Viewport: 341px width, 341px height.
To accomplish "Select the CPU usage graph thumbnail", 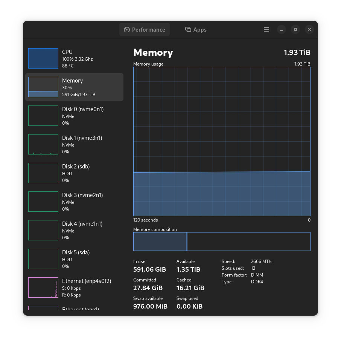I will [x=43, y=58].
